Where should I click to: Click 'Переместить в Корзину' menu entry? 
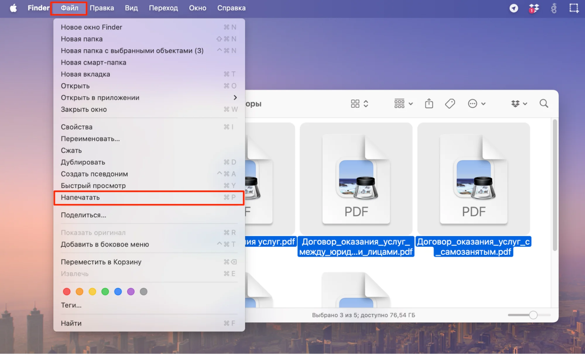[101, 262]
